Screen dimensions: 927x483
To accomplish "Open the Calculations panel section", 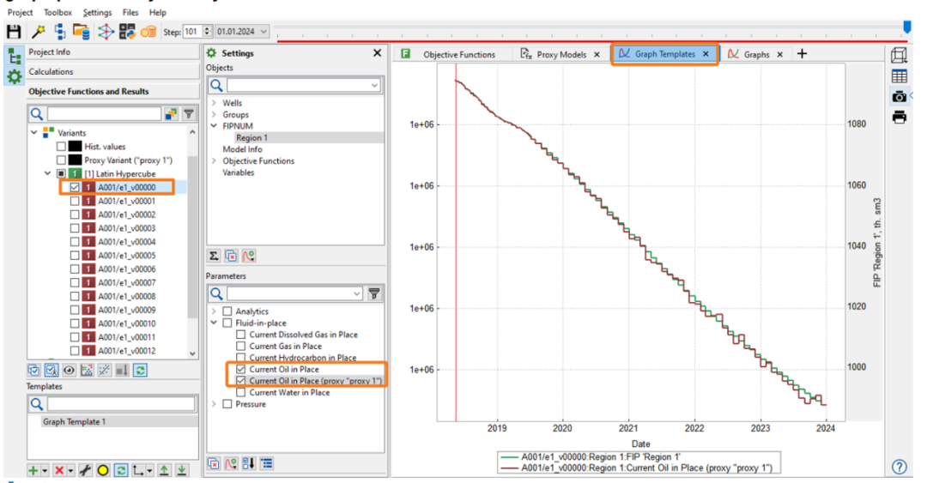I will (51, 72).
